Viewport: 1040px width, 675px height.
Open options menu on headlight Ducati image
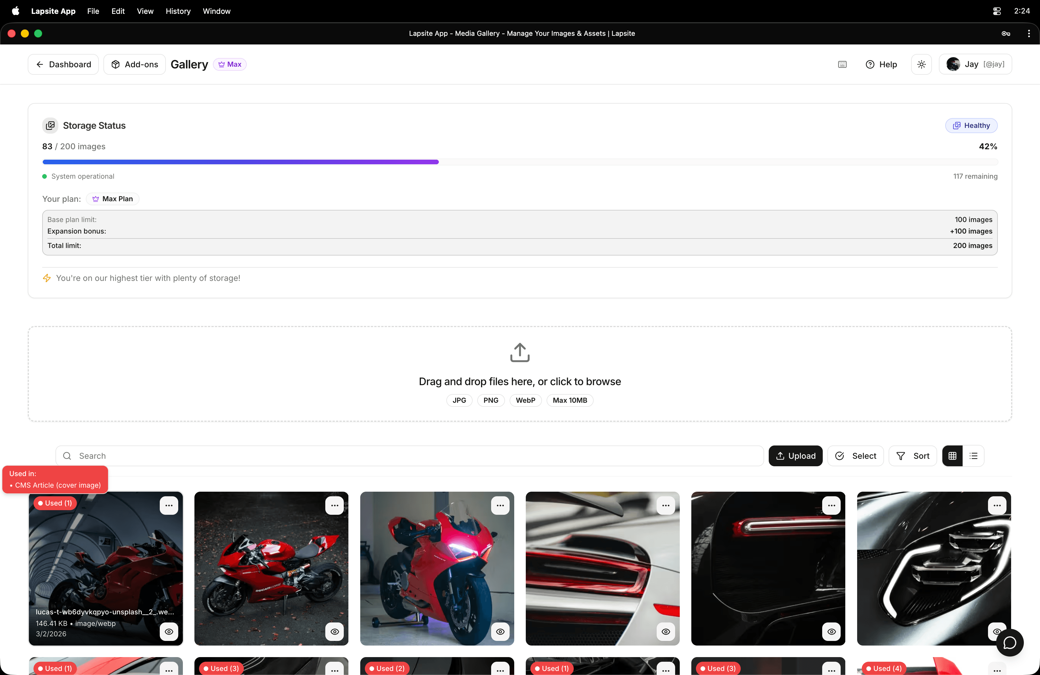pos(500,506)
